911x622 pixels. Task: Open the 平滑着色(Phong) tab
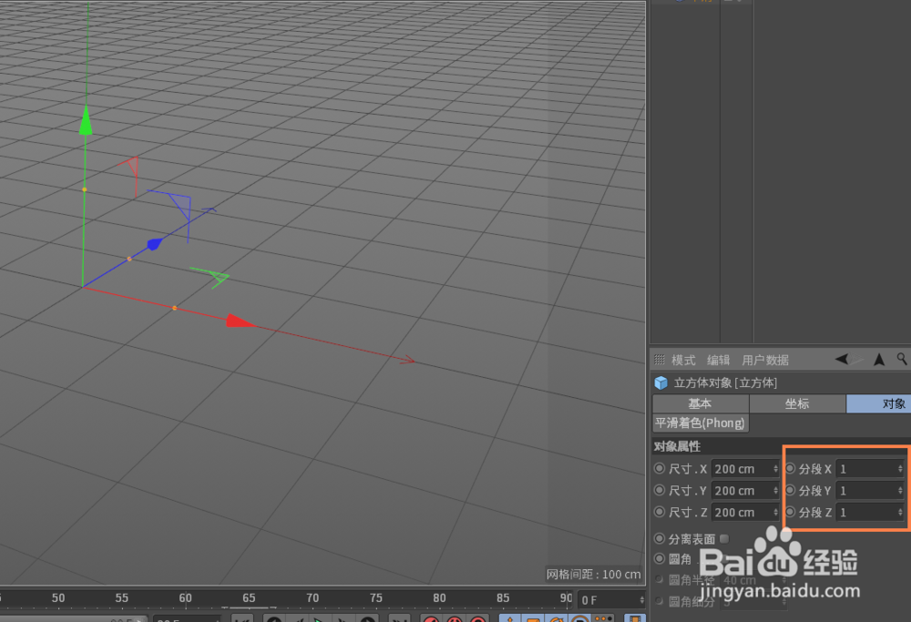pyautogui.click(x=700, y=423)
